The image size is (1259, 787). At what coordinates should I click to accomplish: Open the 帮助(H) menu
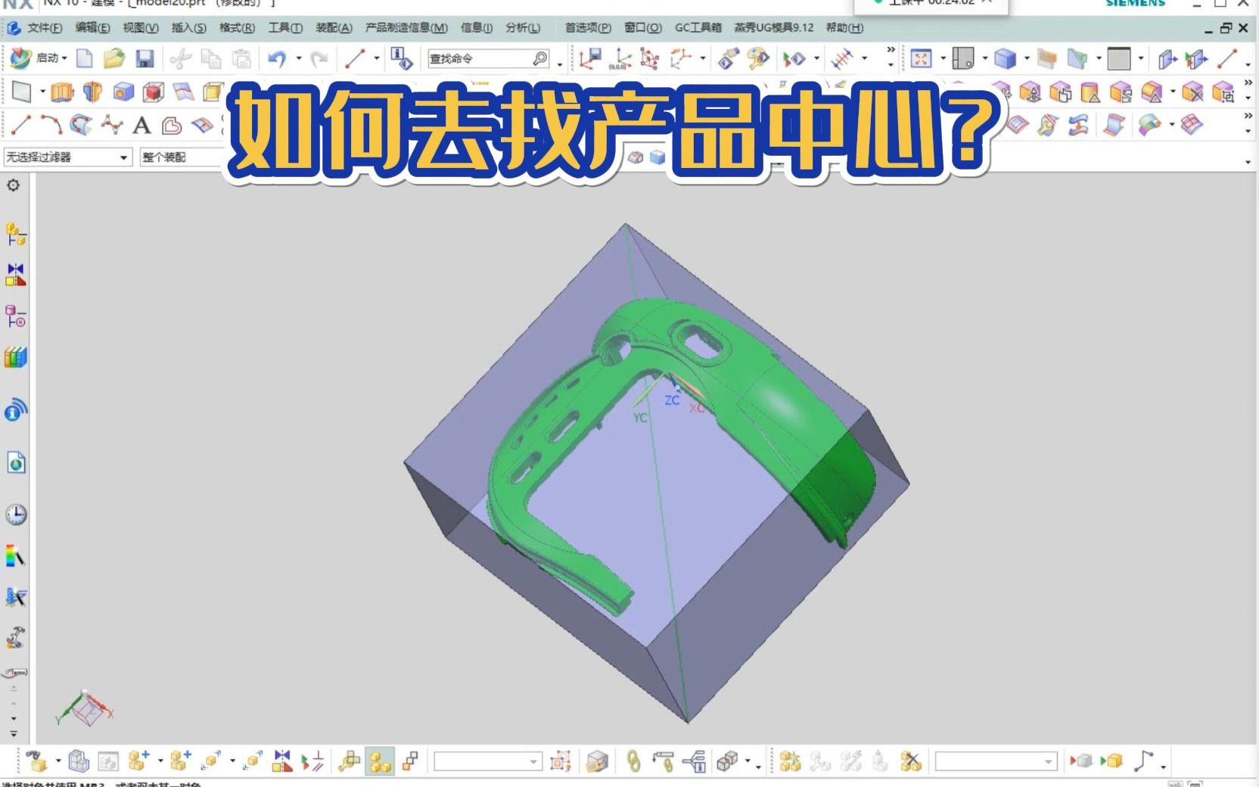[x=844, y=28]
